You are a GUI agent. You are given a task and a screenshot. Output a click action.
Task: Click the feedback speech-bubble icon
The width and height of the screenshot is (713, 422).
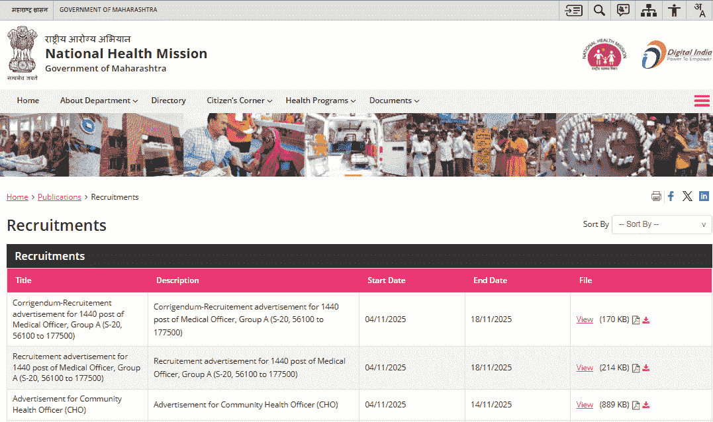tap(623, 10)
